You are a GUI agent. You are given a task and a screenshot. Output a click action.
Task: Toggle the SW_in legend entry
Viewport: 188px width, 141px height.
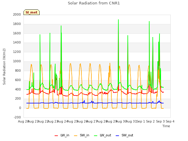pyautogui.click(x=82, y=135)
